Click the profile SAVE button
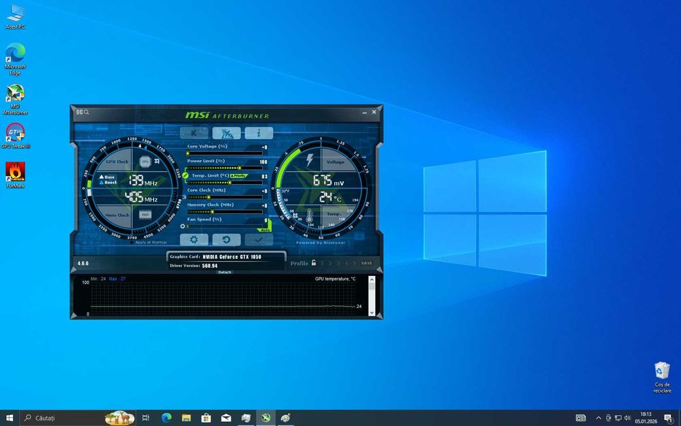 pyautogui.click(x=366, y=263)
